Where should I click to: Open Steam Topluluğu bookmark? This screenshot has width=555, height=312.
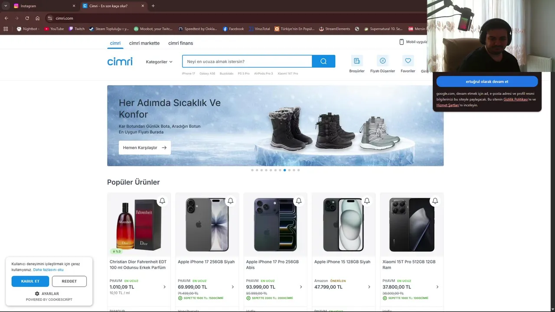click(109, 29)
